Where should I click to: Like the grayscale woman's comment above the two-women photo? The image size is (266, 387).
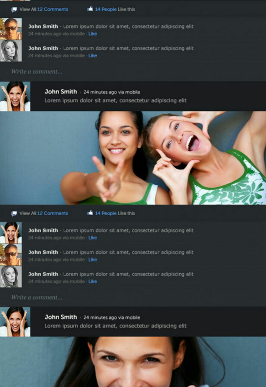[93, 56]
